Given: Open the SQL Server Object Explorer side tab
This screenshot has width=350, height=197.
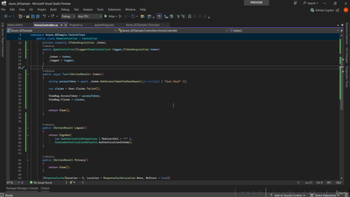Looking at the screenshot, I should pos(2,39).
